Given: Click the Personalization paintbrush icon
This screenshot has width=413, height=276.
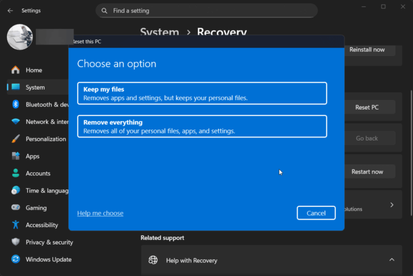Looking at the screenshot, I should 15,139.
